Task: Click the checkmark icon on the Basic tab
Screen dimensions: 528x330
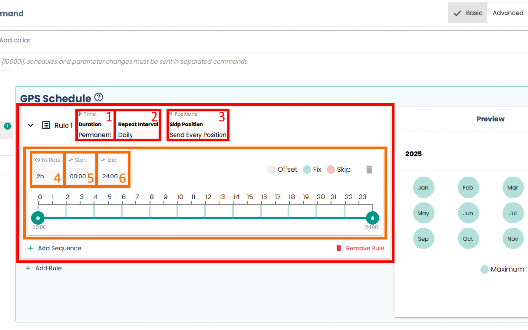Action: (x=457, y=13)
